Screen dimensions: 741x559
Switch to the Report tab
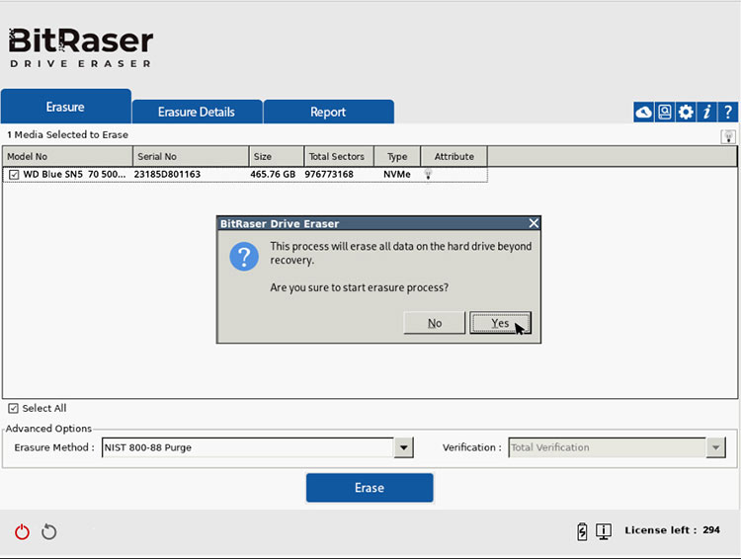328,112
